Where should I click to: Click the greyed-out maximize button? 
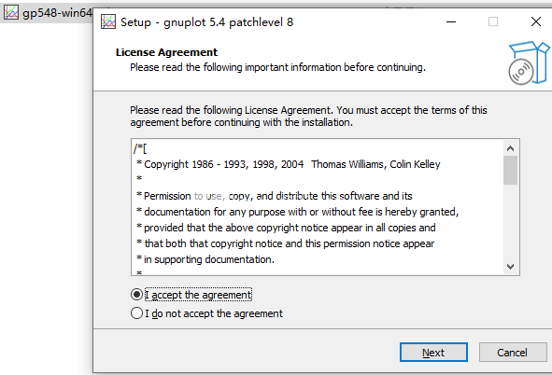(x=493, y=21)
